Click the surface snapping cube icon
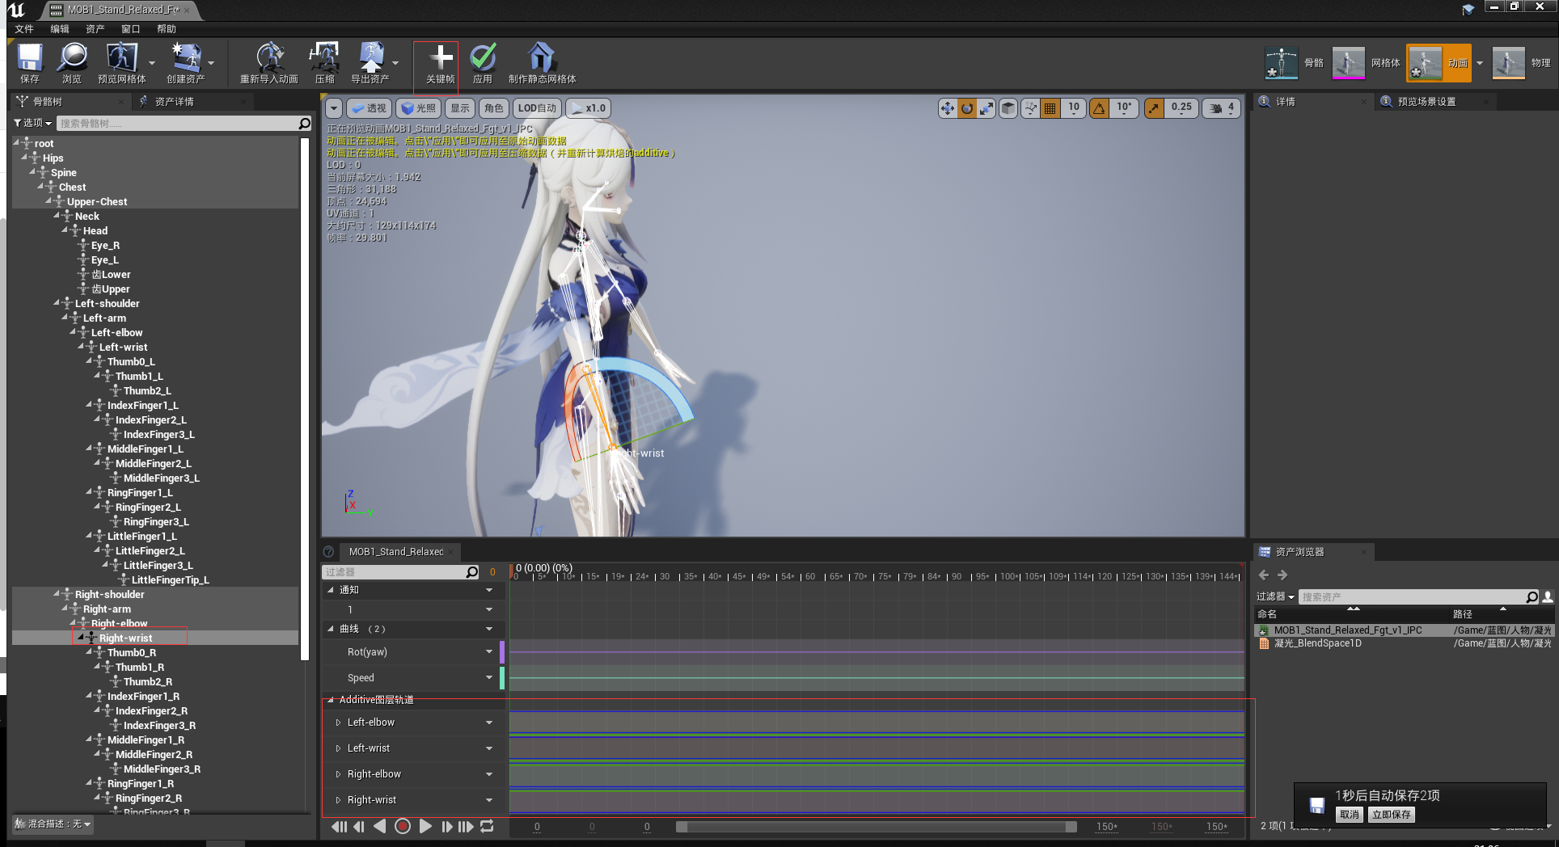The image size is (1559, 847). click(x=1008, y=108)
